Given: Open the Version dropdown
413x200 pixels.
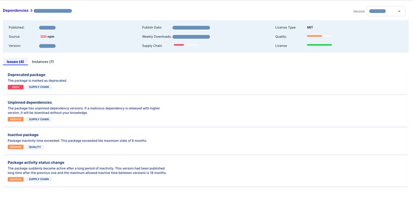Looking at the screenshot, I should tap(385, 11).
